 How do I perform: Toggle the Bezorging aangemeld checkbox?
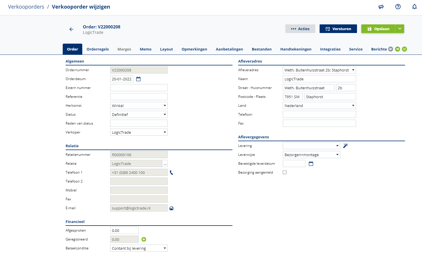(285, 172)
